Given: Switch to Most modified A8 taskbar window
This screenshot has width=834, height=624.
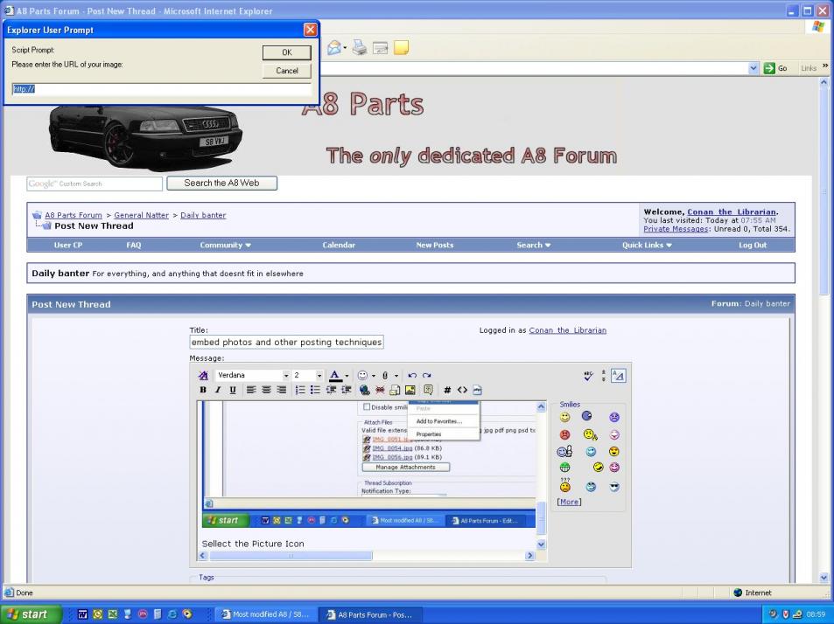Looking at the screenshot, I should [266, 614].
